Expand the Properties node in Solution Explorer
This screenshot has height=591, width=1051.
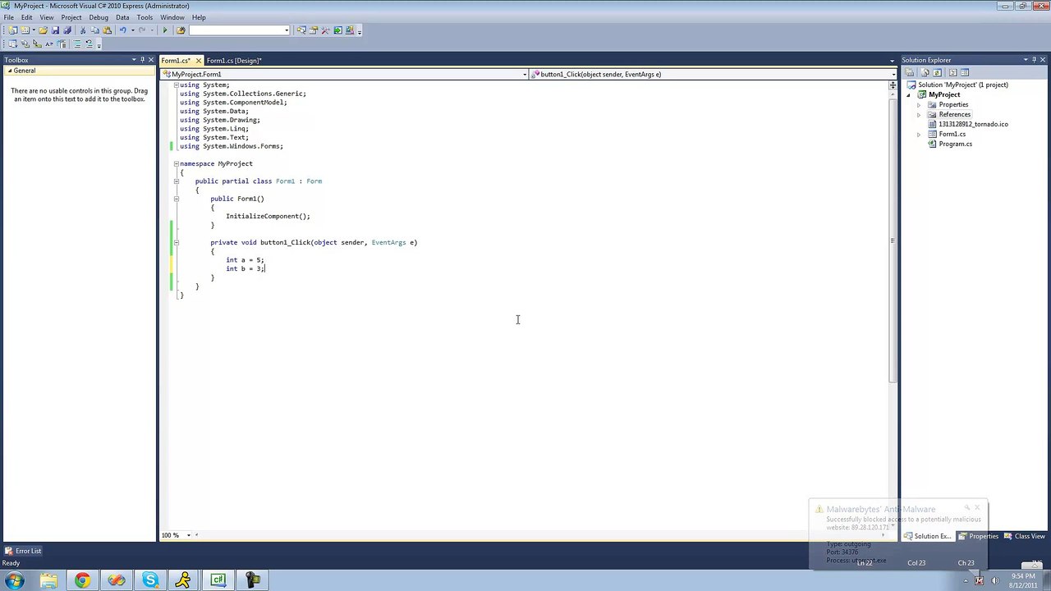coord(919,105)
